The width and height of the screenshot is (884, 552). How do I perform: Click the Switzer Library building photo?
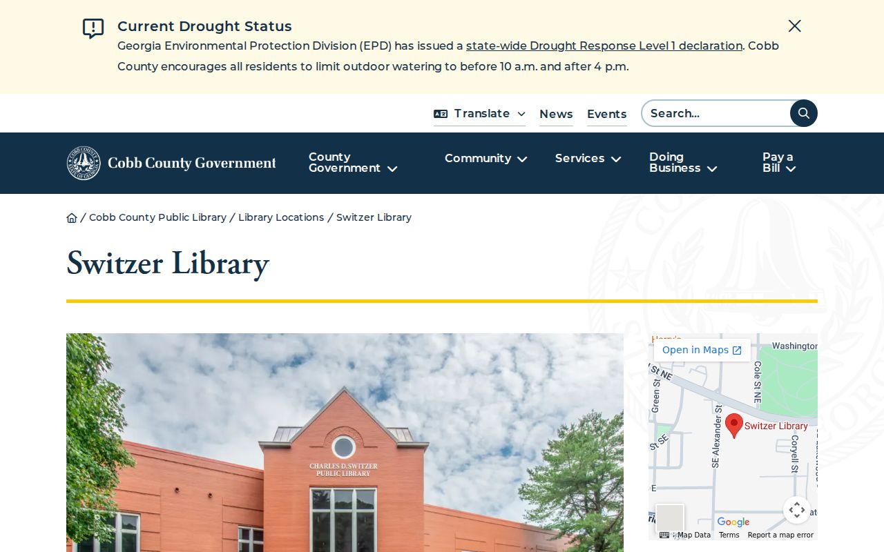(x=345, y=442)
